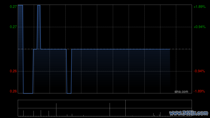The height and width of the screenshot is (118, 210).
Task: Select the +1.89% percentage axis label
Action: click(199, 7)
